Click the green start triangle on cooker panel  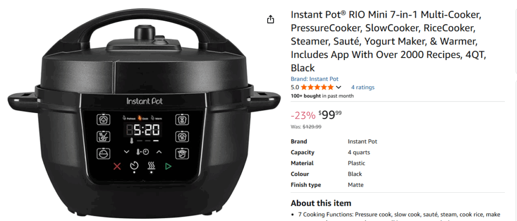(168, 167)
